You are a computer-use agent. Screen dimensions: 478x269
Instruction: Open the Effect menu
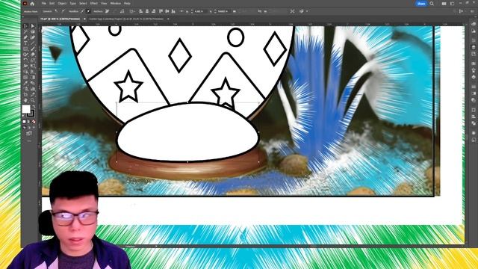click(93, 3)
